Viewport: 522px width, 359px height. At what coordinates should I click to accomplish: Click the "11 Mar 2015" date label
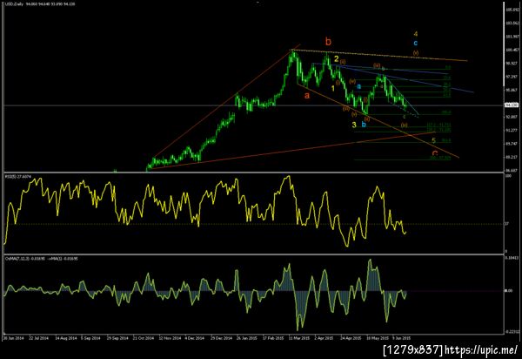tap(298, 338)
